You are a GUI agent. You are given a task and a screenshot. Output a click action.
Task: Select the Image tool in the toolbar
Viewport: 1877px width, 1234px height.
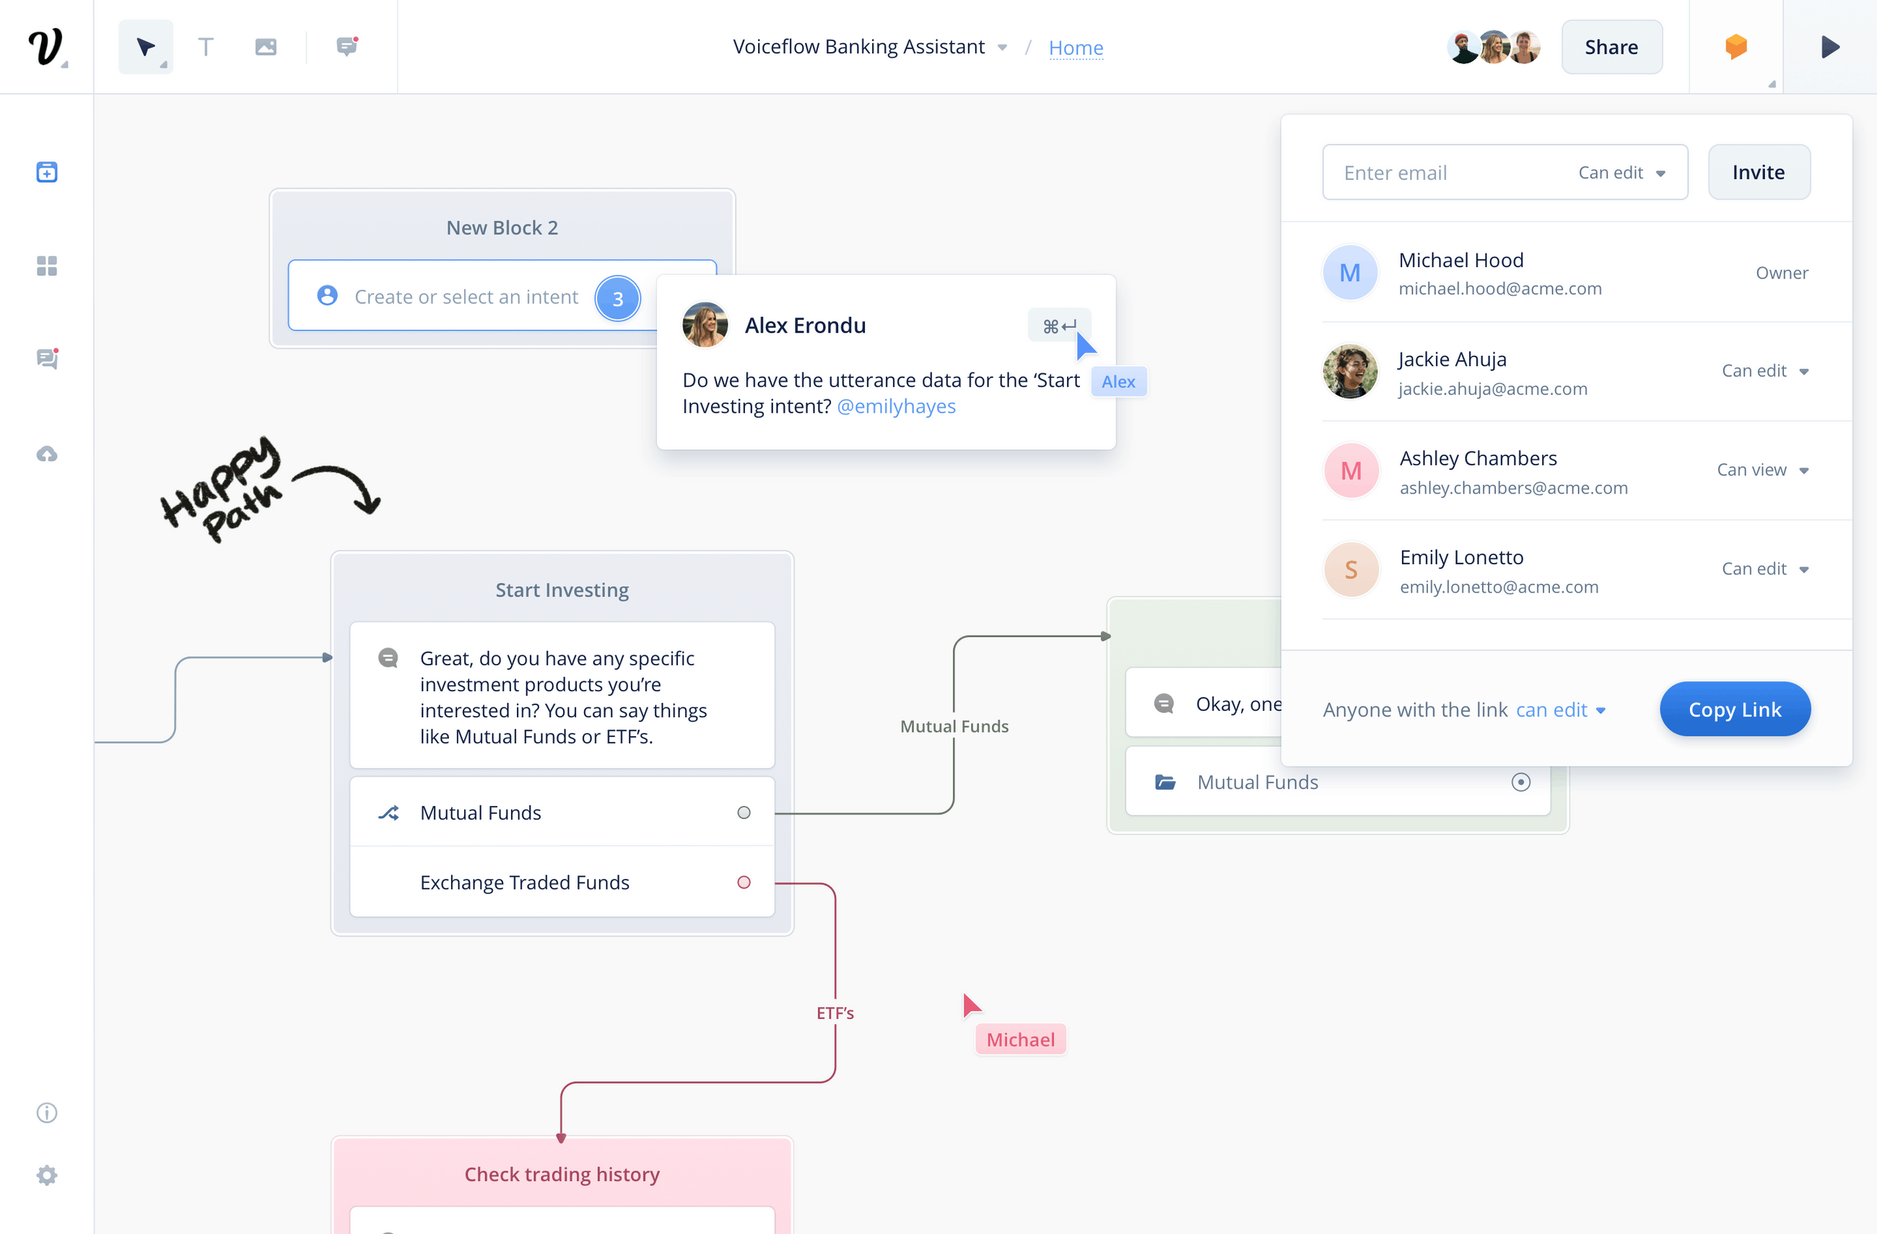click(266, 46)
